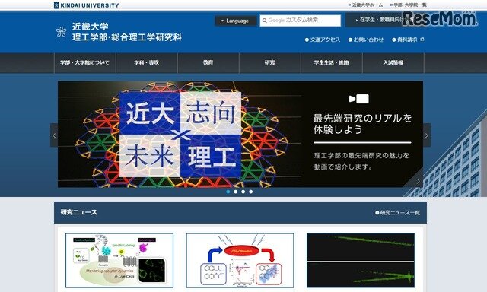Click the video camera icon on banner
487x292 pixels.
pyautogui.click(x=359, y=99)
